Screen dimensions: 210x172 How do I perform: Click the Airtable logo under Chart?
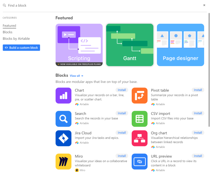click(x=77, y=104)
